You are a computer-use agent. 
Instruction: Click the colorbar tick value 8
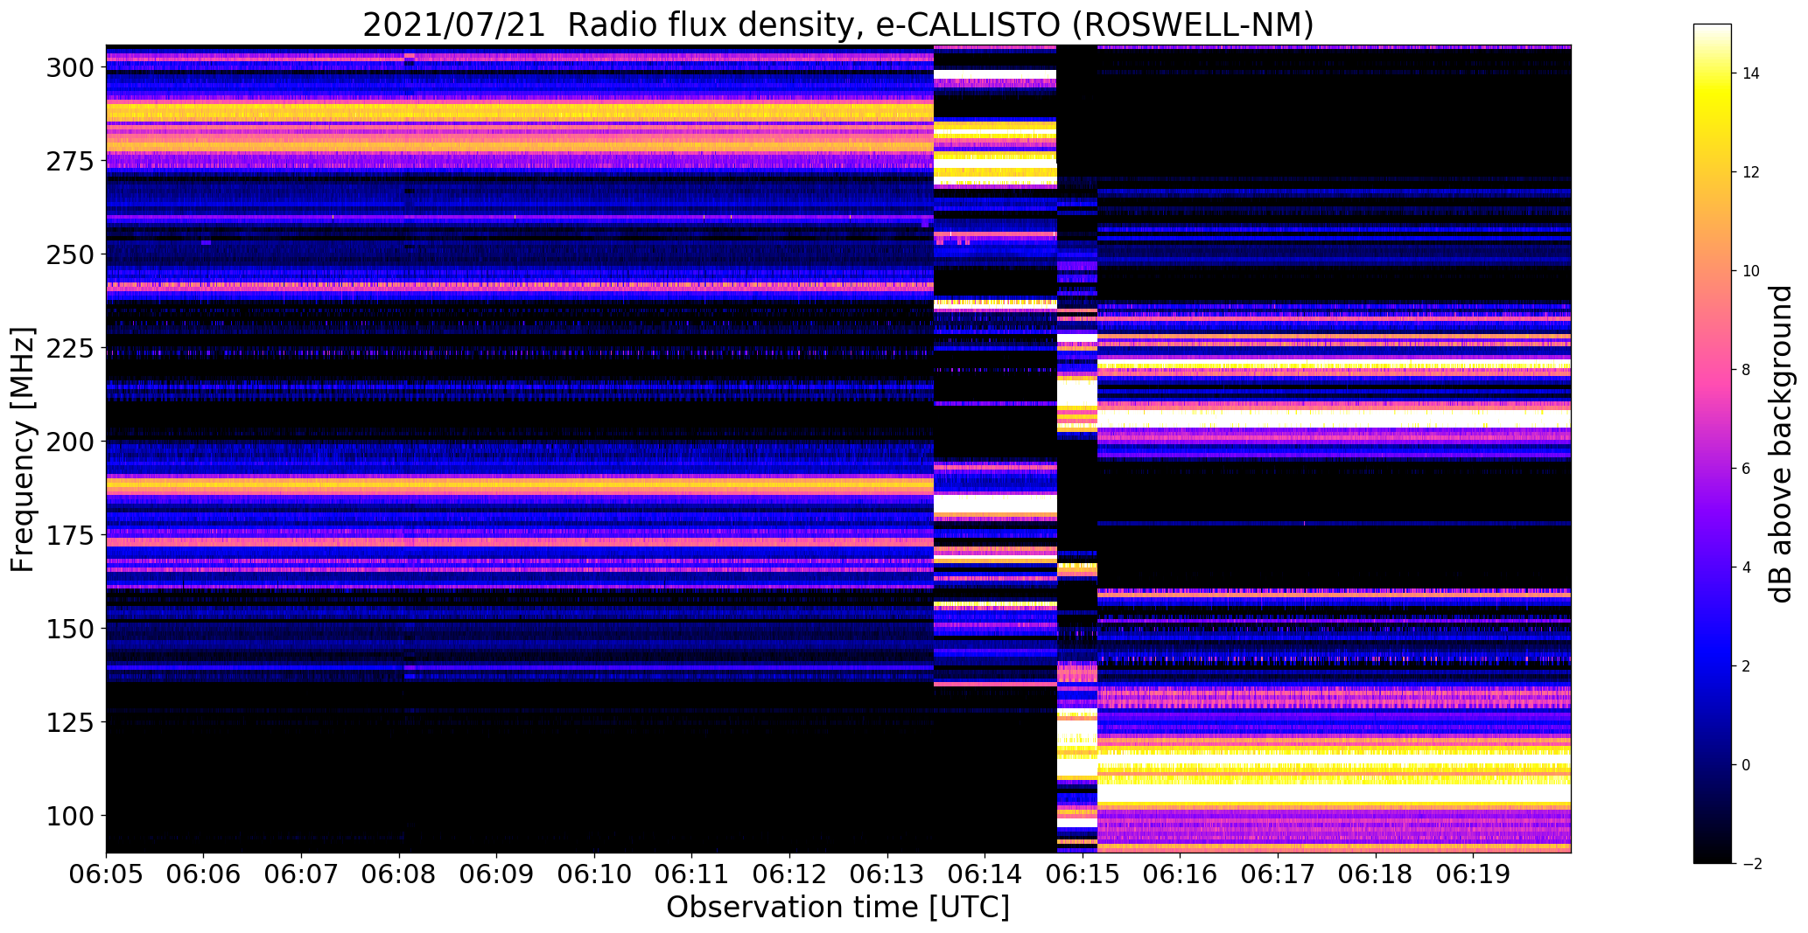coord(1746,370)
